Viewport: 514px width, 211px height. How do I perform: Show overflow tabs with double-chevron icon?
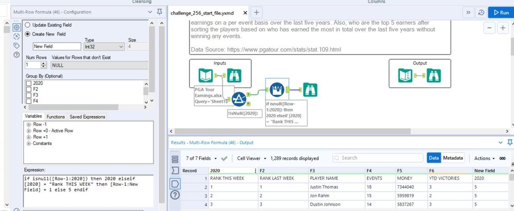click(x=468, y=12)
